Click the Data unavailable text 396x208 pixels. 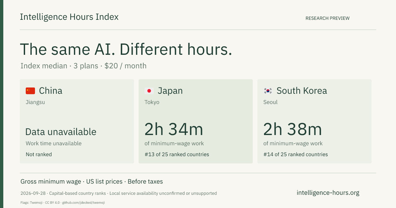click(x=61, y=132)
